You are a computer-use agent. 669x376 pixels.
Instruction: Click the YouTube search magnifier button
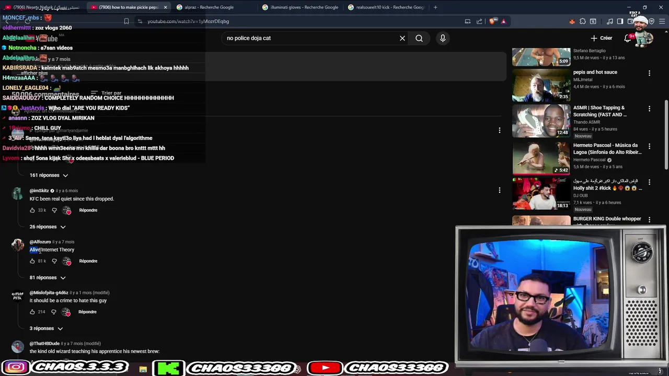(419, 38)
